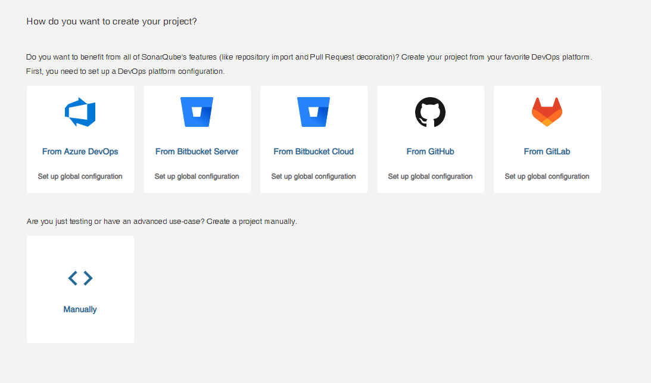Open the "From GitHub" title link

pos(430,151)
